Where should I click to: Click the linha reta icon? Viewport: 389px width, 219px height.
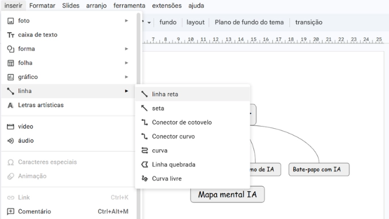tap(145, 94)
